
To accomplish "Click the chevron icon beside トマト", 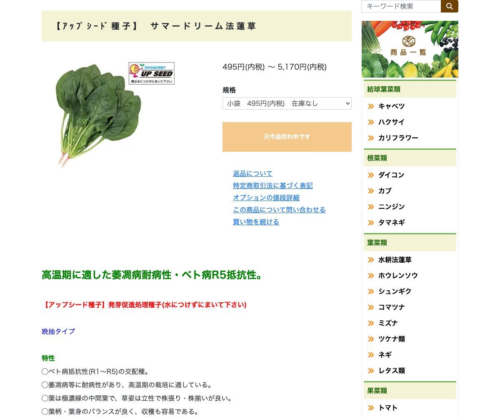I will (x=371, y=408).
